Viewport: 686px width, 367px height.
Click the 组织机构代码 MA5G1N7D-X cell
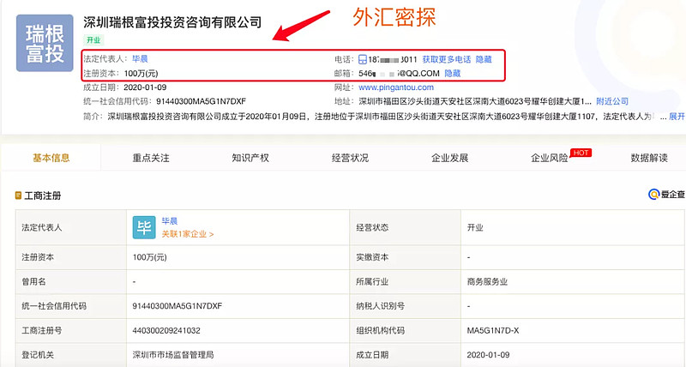point(574,331)
